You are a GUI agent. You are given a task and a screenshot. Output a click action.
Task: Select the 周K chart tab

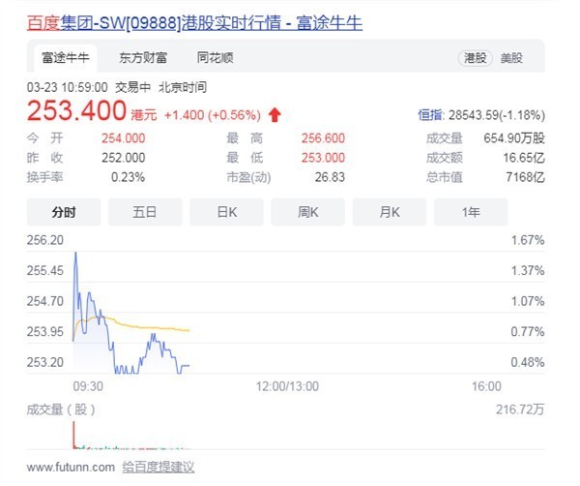tap(307, 212)
